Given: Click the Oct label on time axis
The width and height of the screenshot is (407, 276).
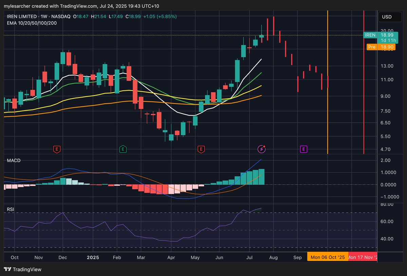Looking at the screenshot, I should [15, 258].
